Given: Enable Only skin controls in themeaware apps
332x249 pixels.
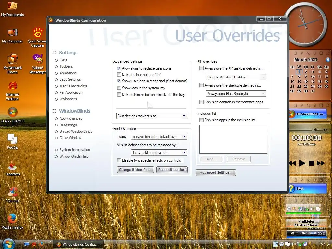Looking at the screenshot, I should 201,102.
